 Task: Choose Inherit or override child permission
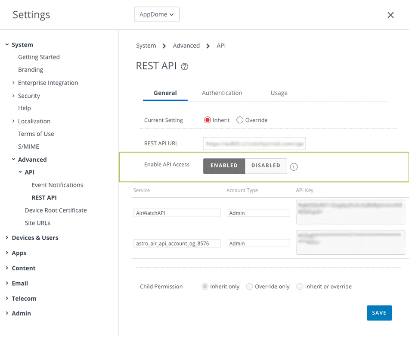299,286
